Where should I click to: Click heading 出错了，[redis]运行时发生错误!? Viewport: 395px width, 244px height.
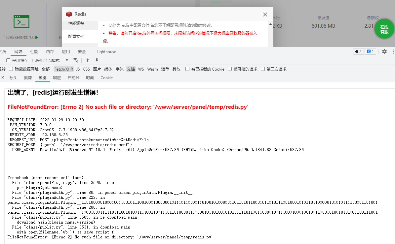click(53, 92)
